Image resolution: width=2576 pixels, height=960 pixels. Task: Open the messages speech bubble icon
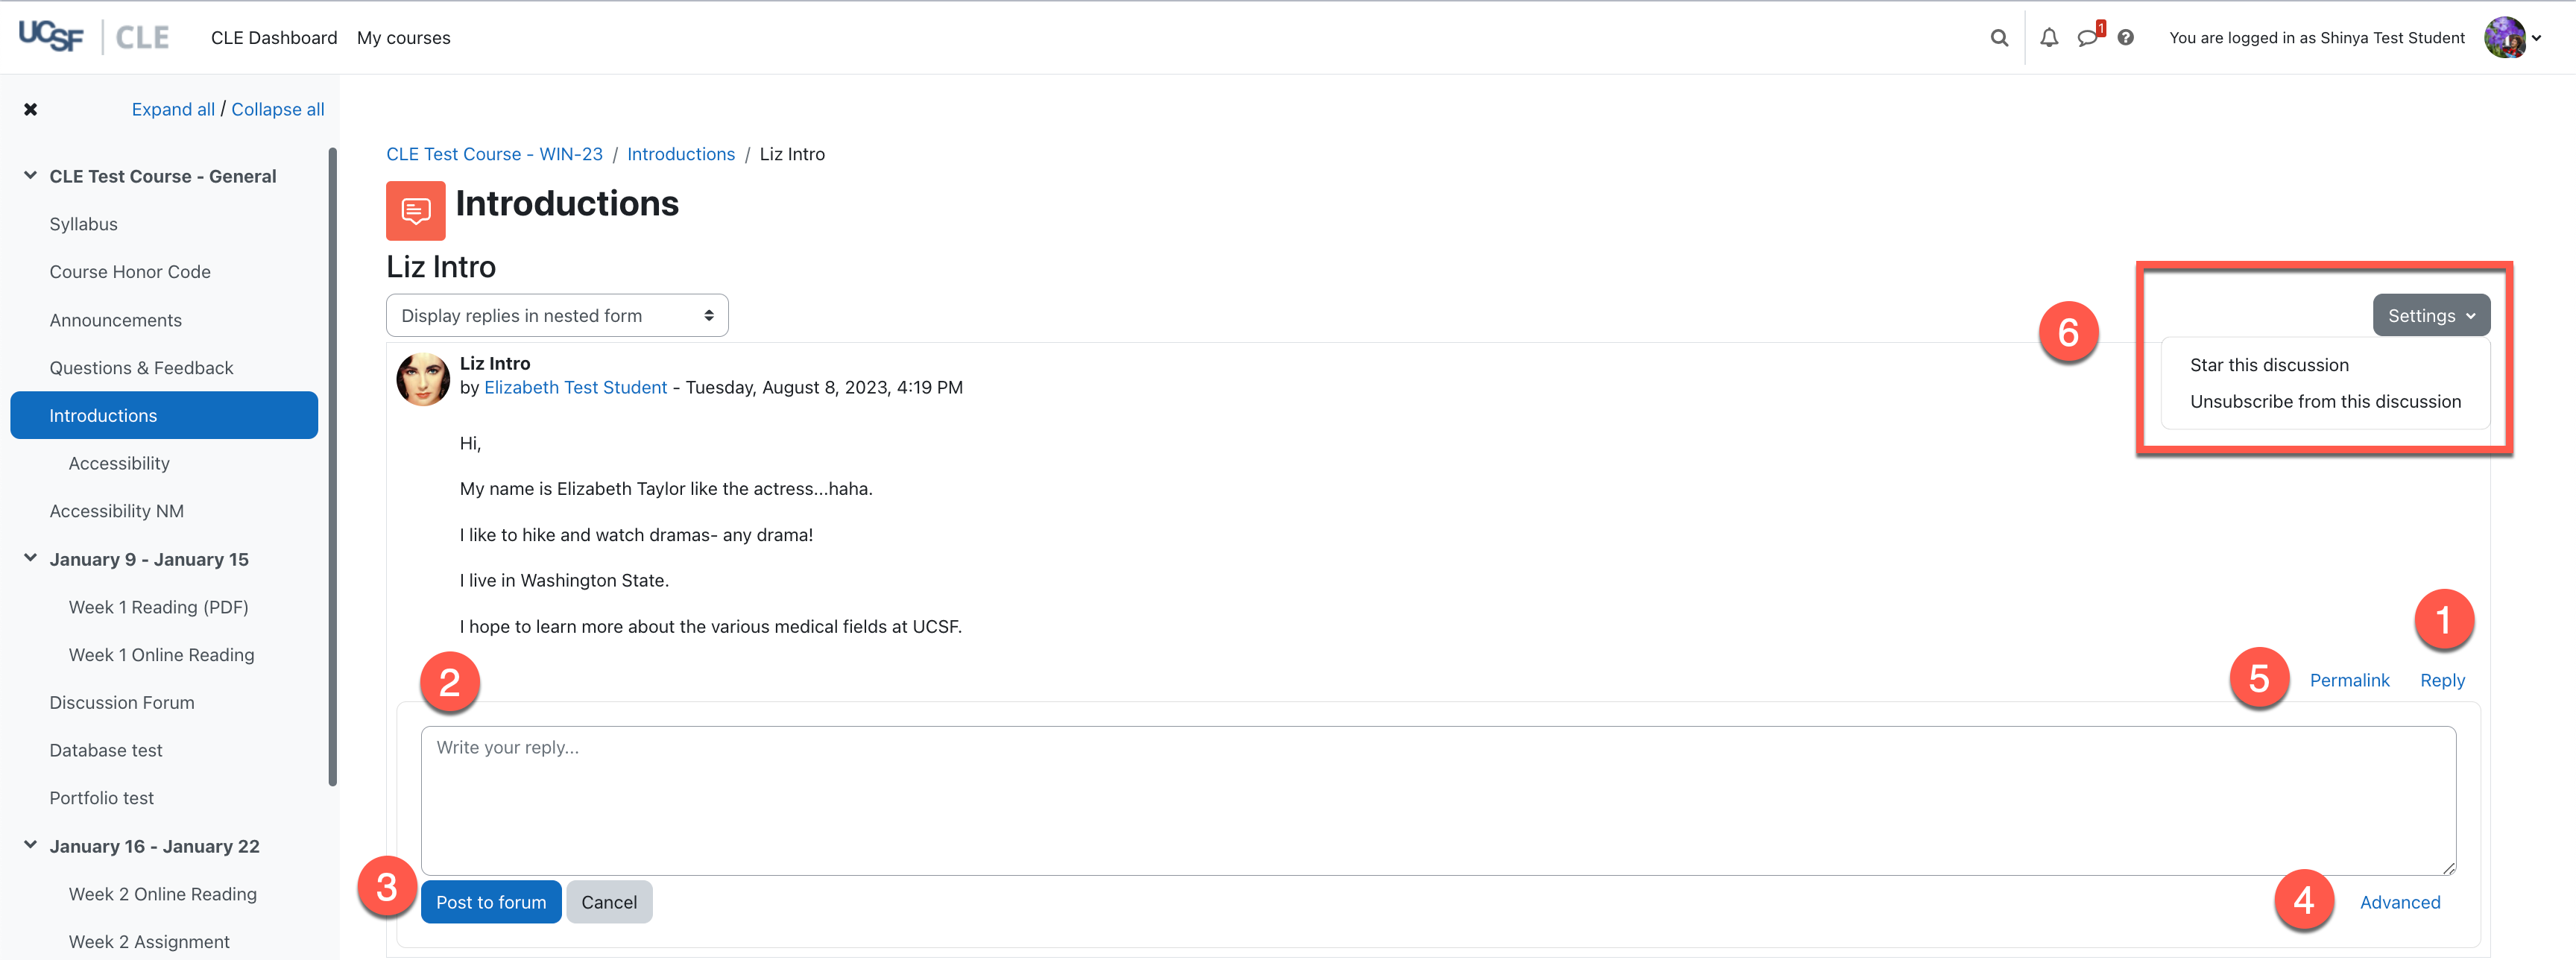click(x=2087, y=38)
